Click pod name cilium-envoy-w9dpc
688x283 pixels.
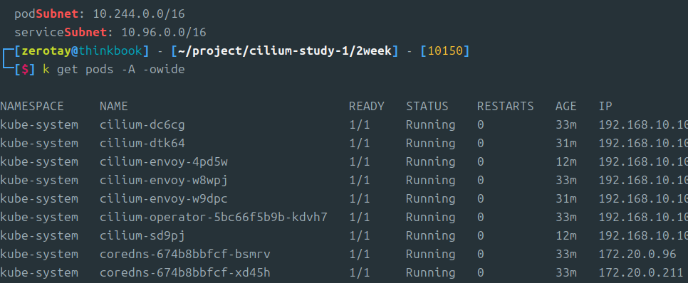[x=164, y=198]
